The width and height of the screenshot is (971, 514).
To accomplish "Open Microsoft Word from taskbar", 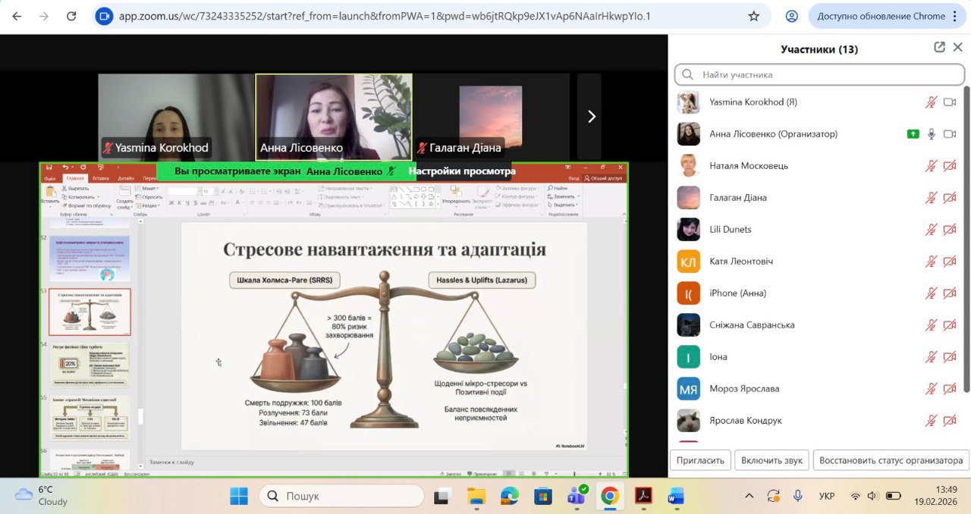I will coord(675,497).
